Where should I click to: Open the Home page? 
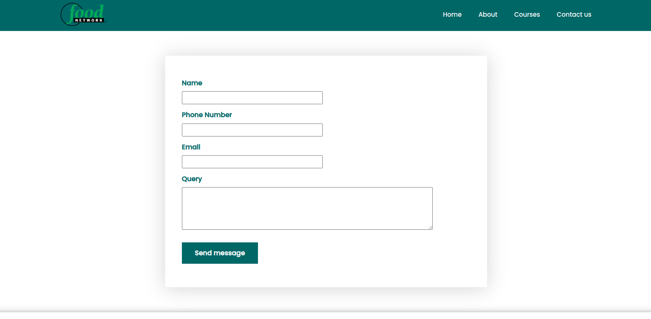pyautogui.click(x=452, y=14)
